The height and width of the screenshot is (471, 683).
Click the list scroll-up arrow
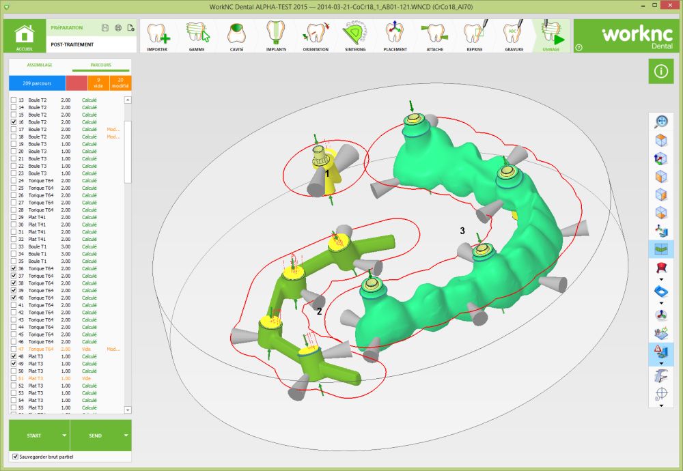(128, 100)
